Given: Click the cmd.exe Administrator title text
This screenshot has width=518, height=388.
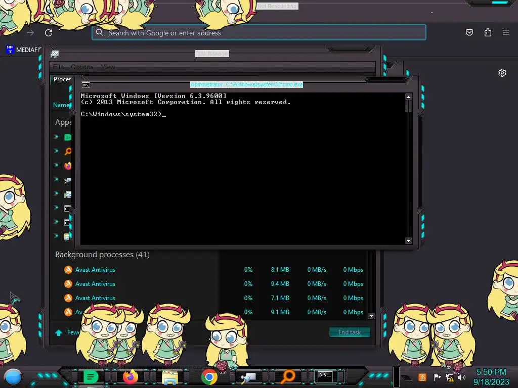Looking at the screenshot, I should pyautogui.click(x=246, y=84).
